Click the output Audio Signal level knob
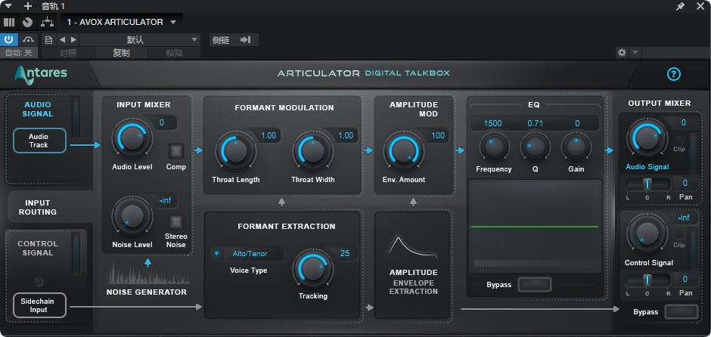The width and height of the screenshot is (711, 337). click(646, 138)
